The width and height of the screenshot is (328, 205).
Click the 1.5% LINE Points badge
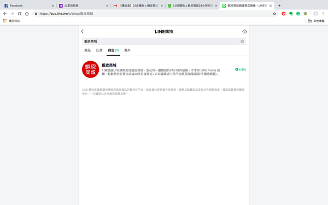[x=241, y=69]
